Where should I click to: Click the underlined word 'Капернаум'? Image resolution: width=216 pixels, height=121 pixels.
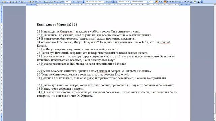67,31
